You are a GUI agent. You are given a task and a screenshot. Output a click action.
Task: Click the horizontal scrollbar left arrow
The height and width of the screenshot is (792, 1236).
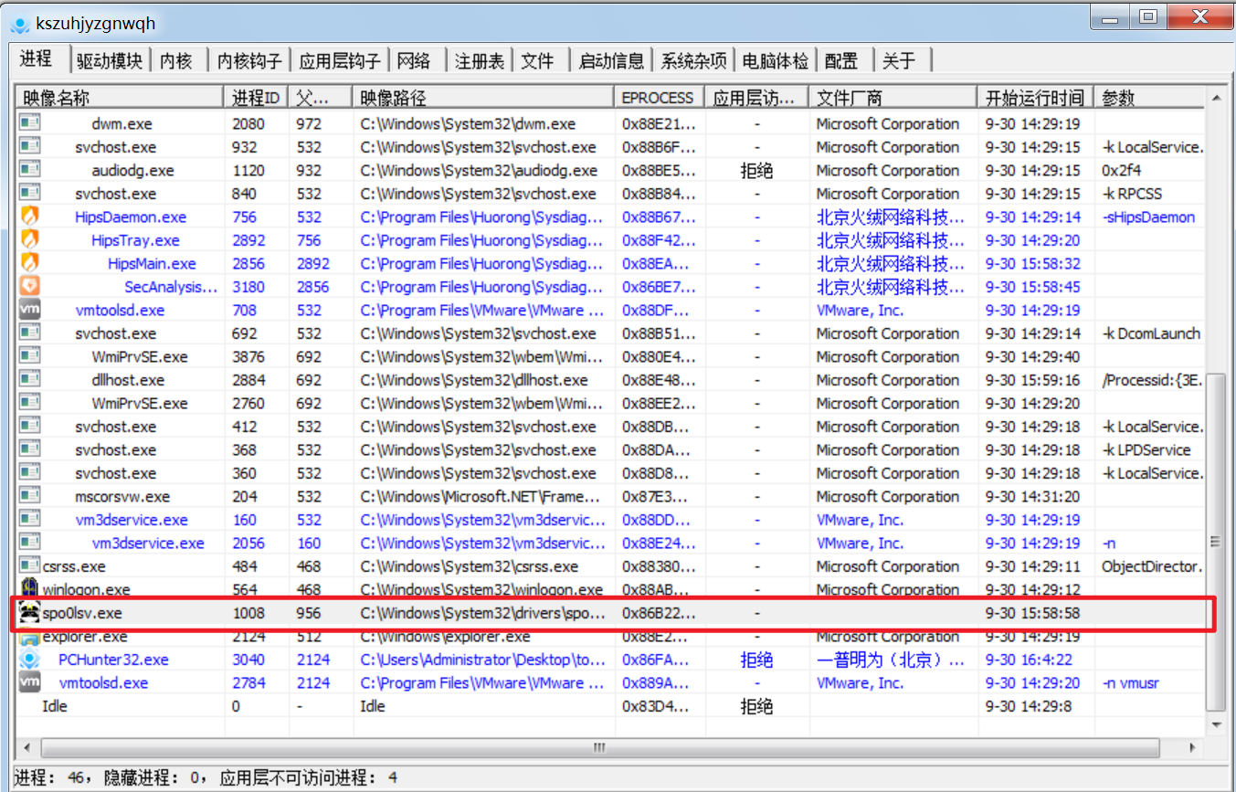26,746
